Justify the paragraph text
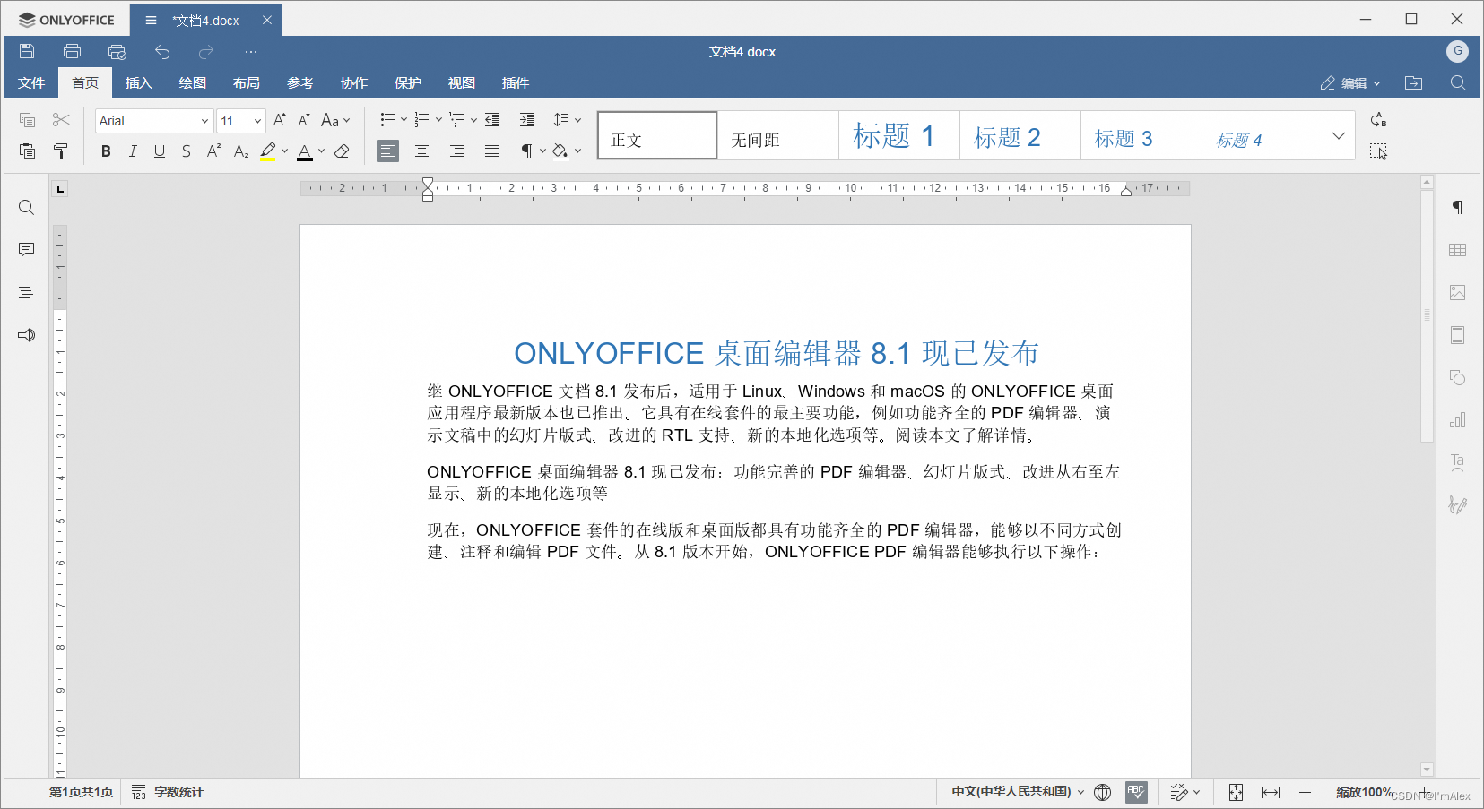Screen dimensions: 1484x809 (x=491, y=151)
